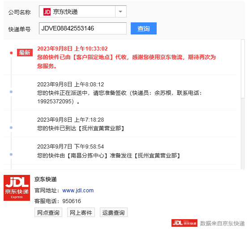248x229 pixels.
Task: Open the www.jdl.com official website link
Action: (x=78, y=191)
